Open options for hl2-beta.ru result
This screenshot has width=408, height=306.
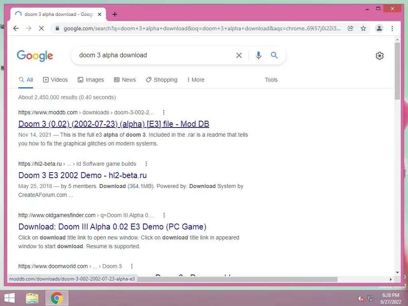pos(146,164)
